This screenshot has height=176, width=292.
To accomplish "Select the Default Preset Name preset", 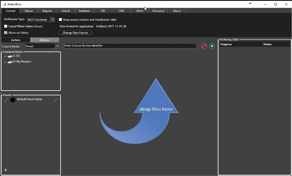I will (x=30, y=99).
